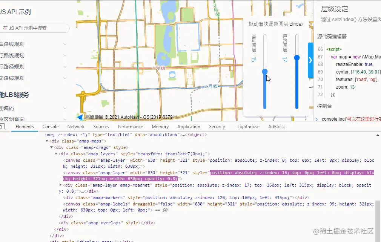
Task: Toggle the DevTools device toolbar icon
Action: pos(2,126)
